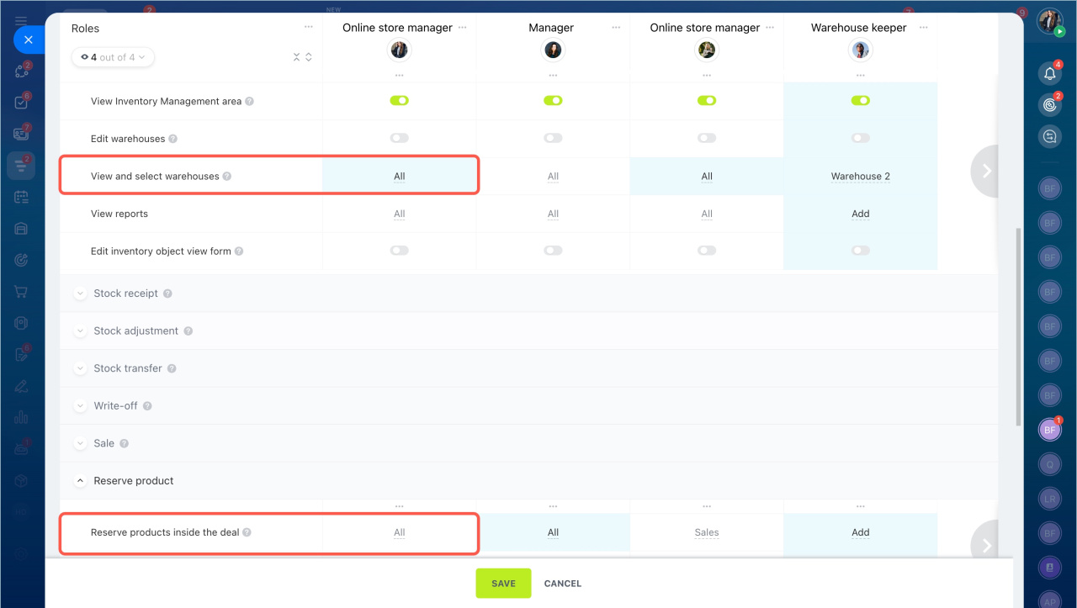The height and width of the screenshot is (608, 1077).
Task: Click help icon beside Sale
Action: [x=124, y=443]
